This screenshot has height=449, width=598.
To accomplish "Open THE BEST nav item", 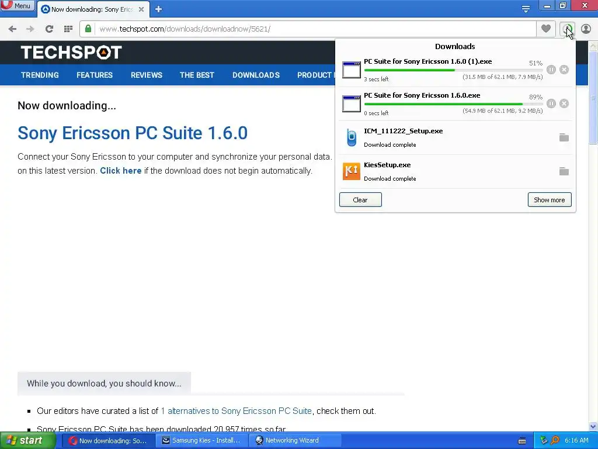I will pos(197,75).
